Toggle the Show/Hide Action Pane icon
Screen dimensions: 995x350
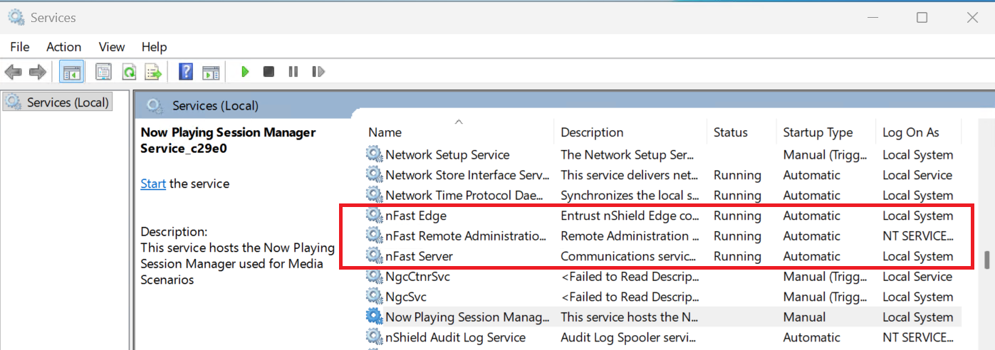pyautogui.click(x=210, y=72)
